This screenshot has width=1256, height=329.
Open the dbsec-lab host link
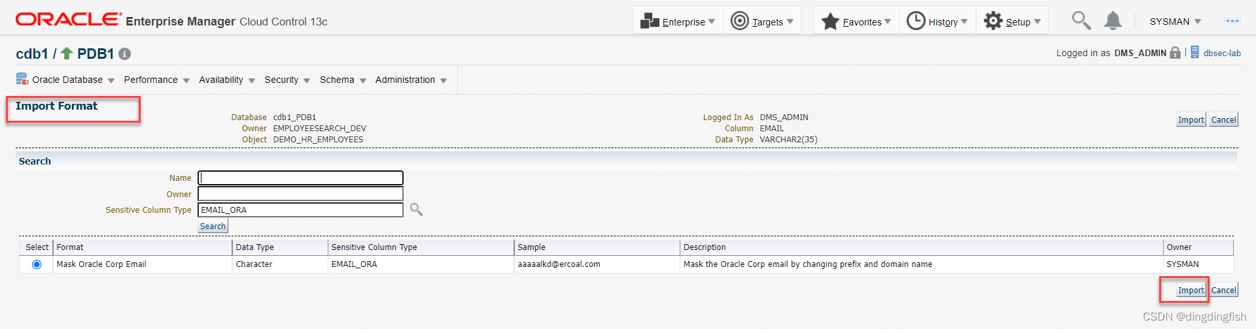click(x=1222, y=54)
